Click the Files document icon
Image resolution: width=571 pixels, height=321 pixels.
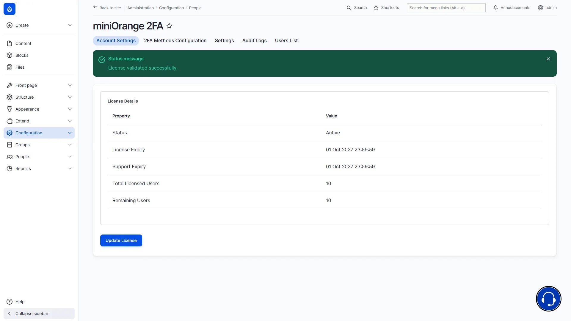10,67
